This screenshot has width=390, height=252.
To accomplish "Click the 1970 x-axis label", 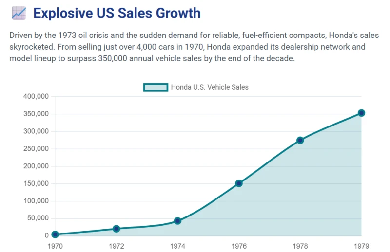I will (x=55, y=246).
